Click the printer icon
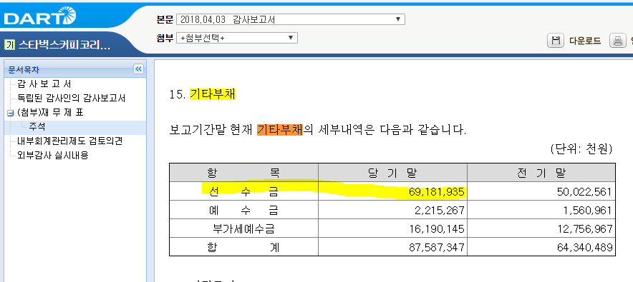This screenshot has width=633, height=282. coord(617,41)
